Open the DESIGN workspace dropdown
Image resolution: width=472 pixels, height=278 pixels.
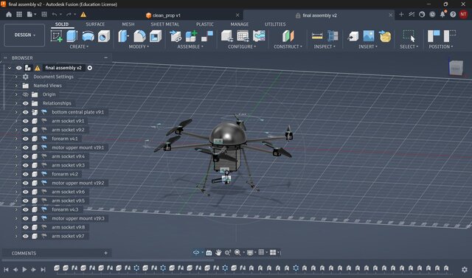24,35
